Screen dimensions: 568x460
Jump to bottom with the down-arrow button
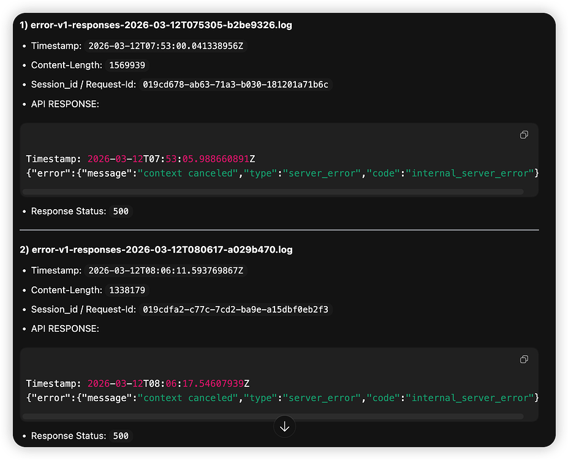pyautogui.click(x=284, y=427)
